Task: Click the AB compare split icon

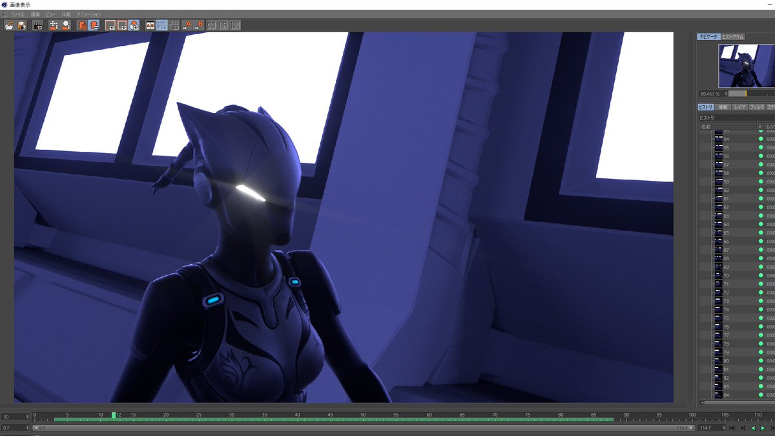Action: pyautogui.click(x=150, y=26)
